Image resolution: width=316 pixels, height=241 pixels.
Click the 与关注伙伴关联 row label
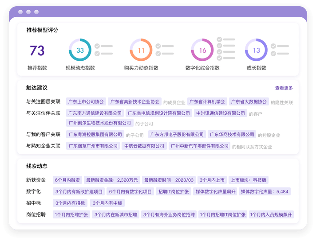(x=43, y=113)
